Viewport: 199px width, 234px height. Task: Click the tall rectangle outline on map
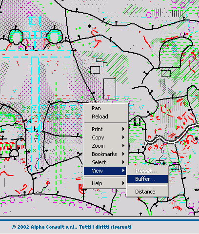110,89
